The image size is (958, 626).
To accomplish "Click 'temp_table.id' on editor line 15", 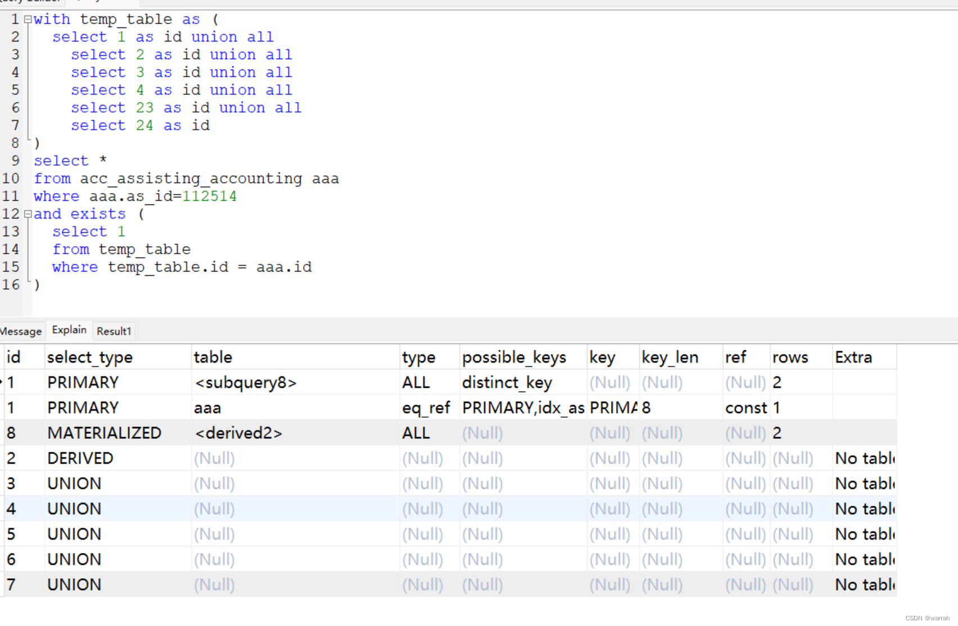I will coord(168,267).
